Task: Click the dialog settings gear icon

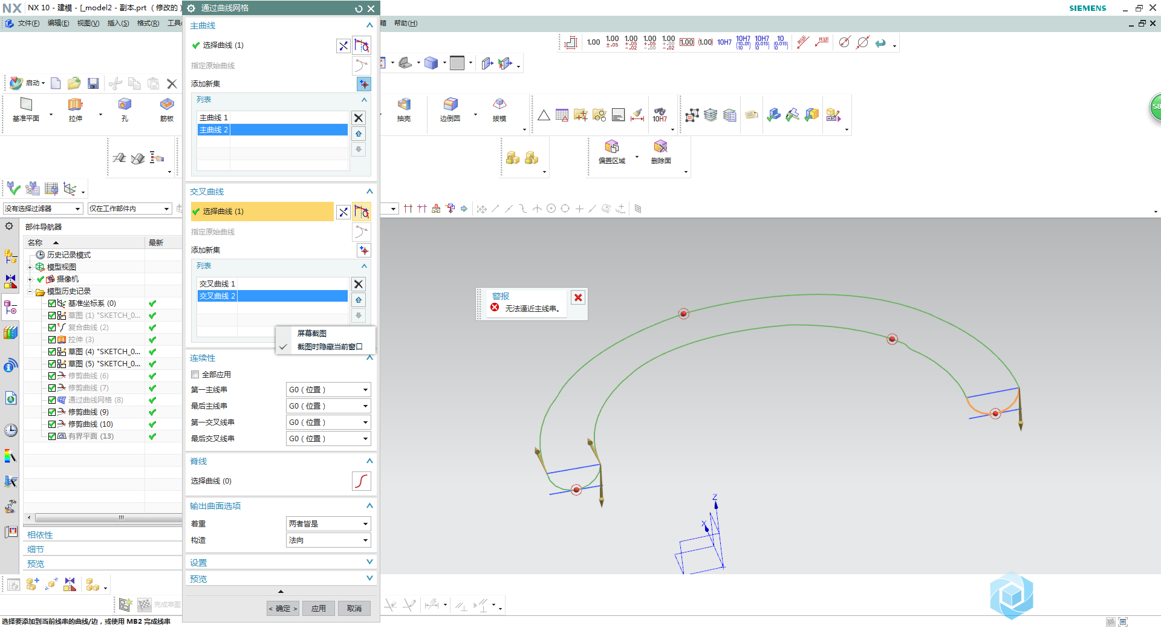Action: (x=191, y=8)
